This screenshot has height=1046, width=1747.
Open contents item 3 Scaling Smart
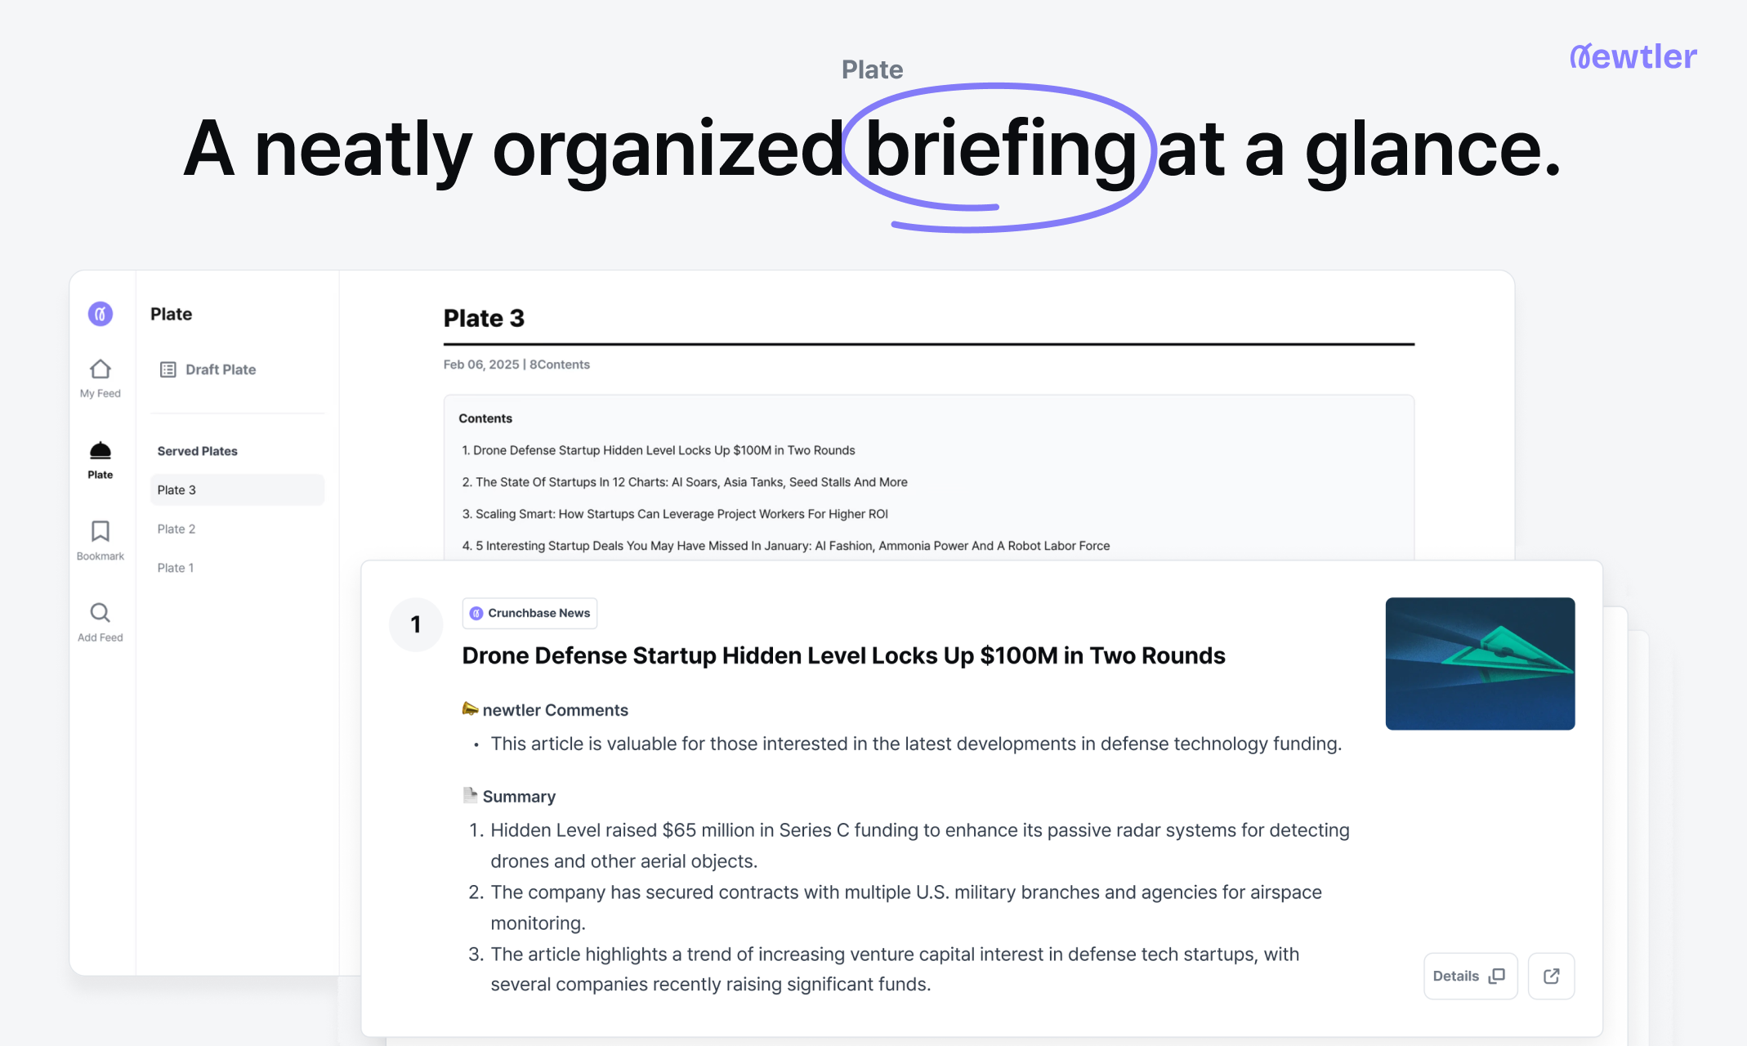coord(675,514)
